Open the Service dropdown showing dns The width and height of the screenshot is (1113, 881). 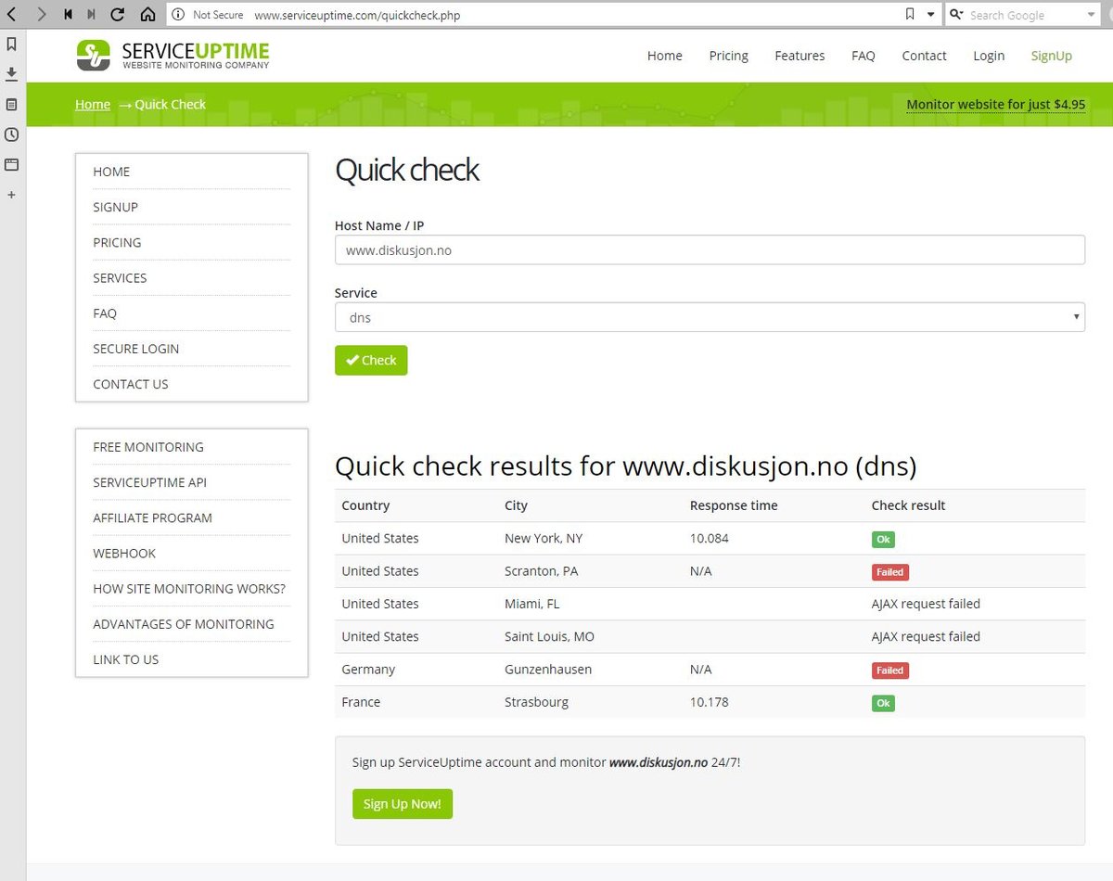[710, 317]
